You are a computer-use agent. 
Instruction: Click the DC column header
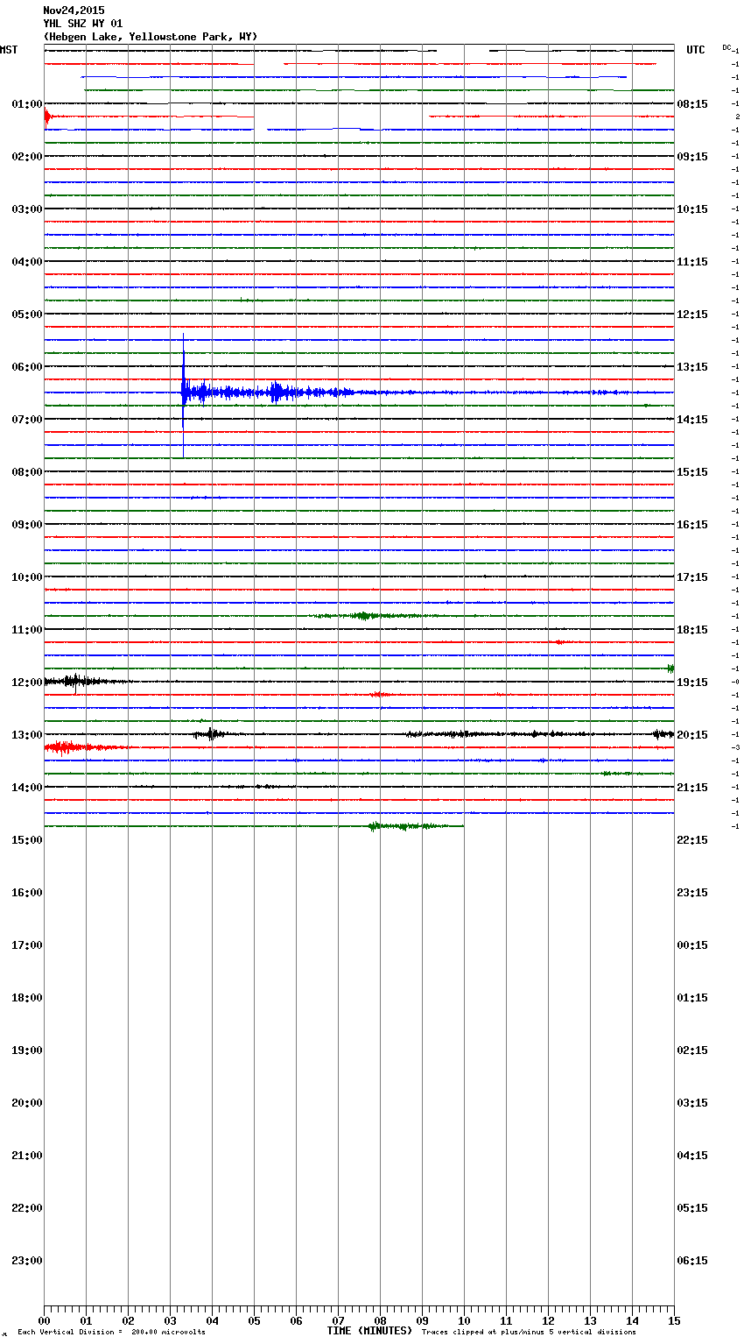coord(726,47)
